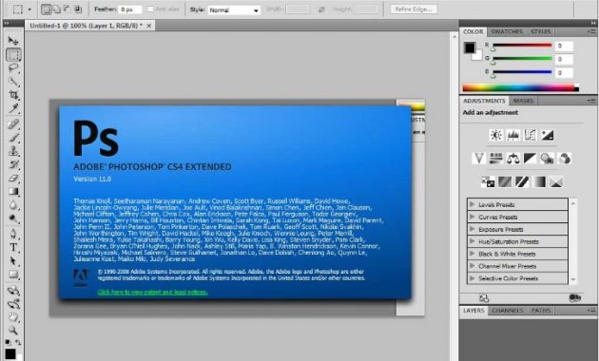
Task: Add an Exposure adjustment
Action: click(547, 135)
